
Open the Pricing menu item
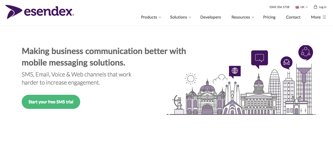point(269,17)
